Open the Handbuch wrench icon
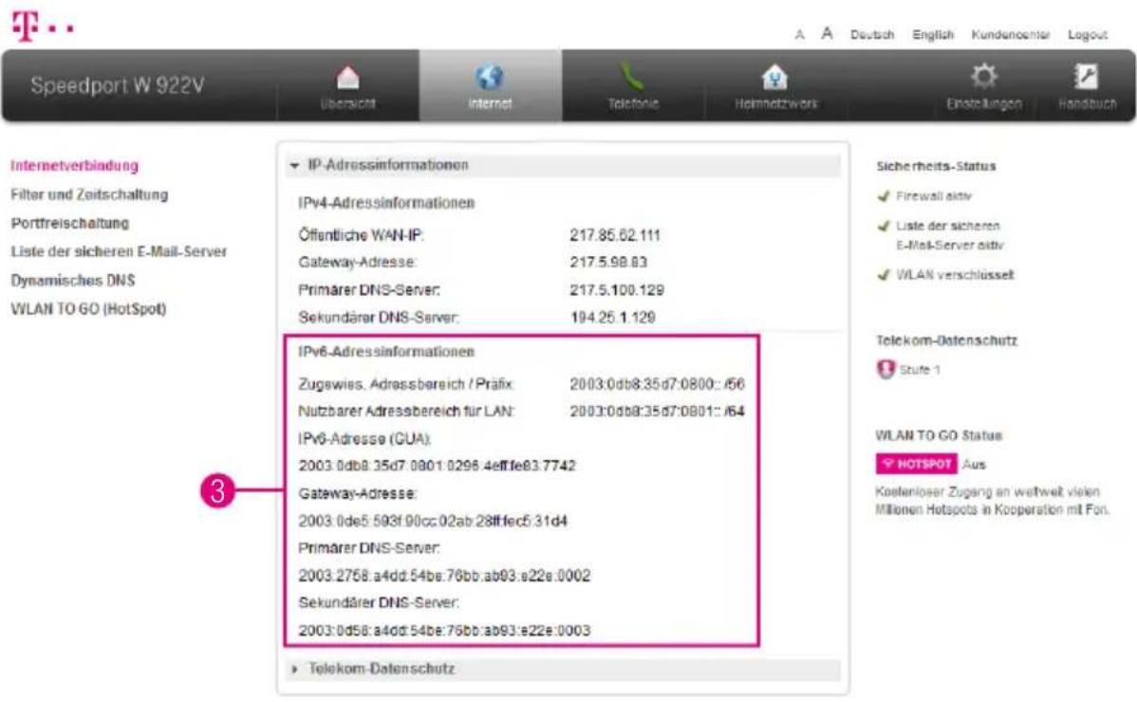 click(x=1086, y=76)
